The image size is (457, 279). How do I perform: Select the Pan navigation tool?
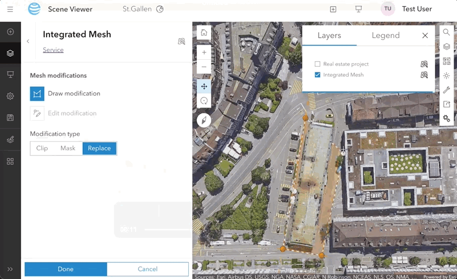pos(204,86)
